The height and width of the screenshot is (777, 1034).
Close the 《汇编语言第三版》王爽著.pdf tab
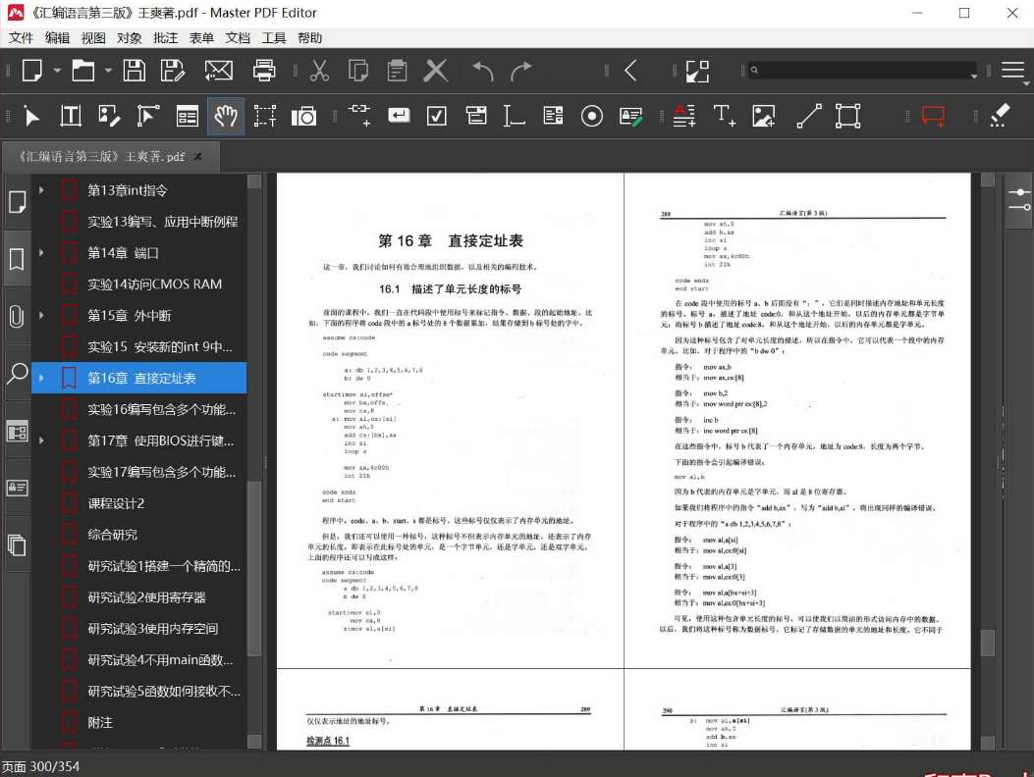[x=198, y=157]
